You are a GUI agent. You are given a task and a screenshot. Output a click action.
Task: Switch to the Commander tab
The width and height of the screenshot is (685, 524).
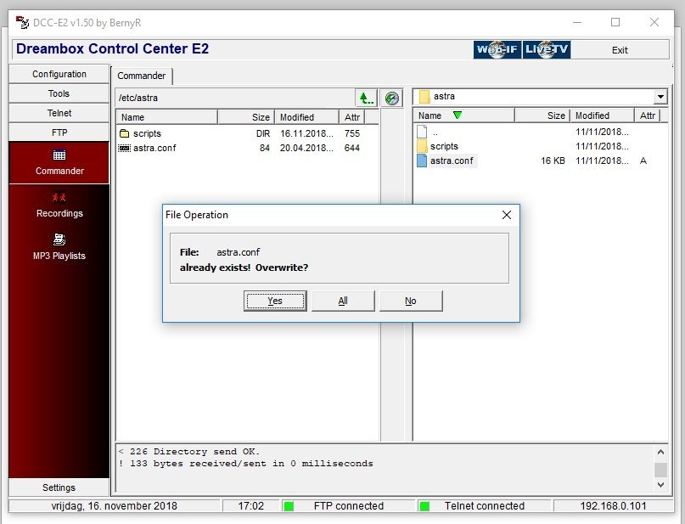click(x=142, y=76)
